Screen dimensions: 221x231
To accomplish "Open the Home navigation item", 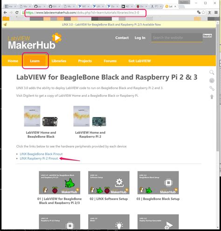I will coord(13,61).
